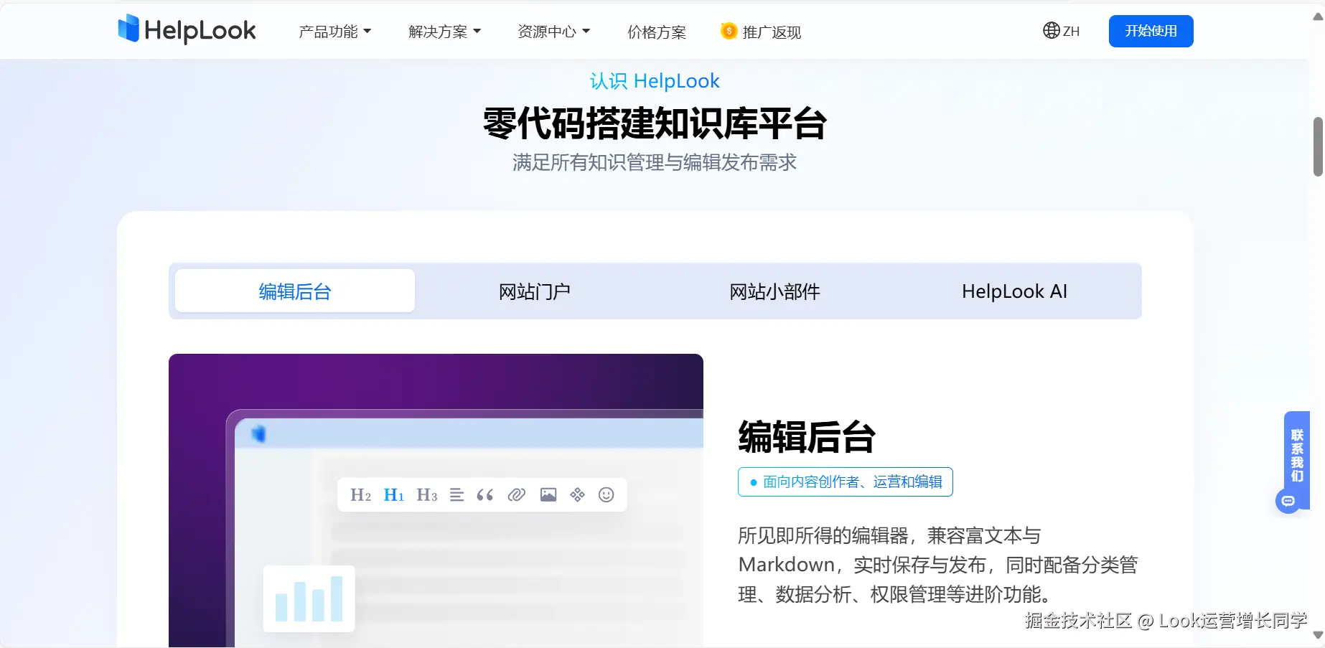
Task: Click the text align icon in the editor toolbar
Action: pyautogui.click(x=457, y=494)
